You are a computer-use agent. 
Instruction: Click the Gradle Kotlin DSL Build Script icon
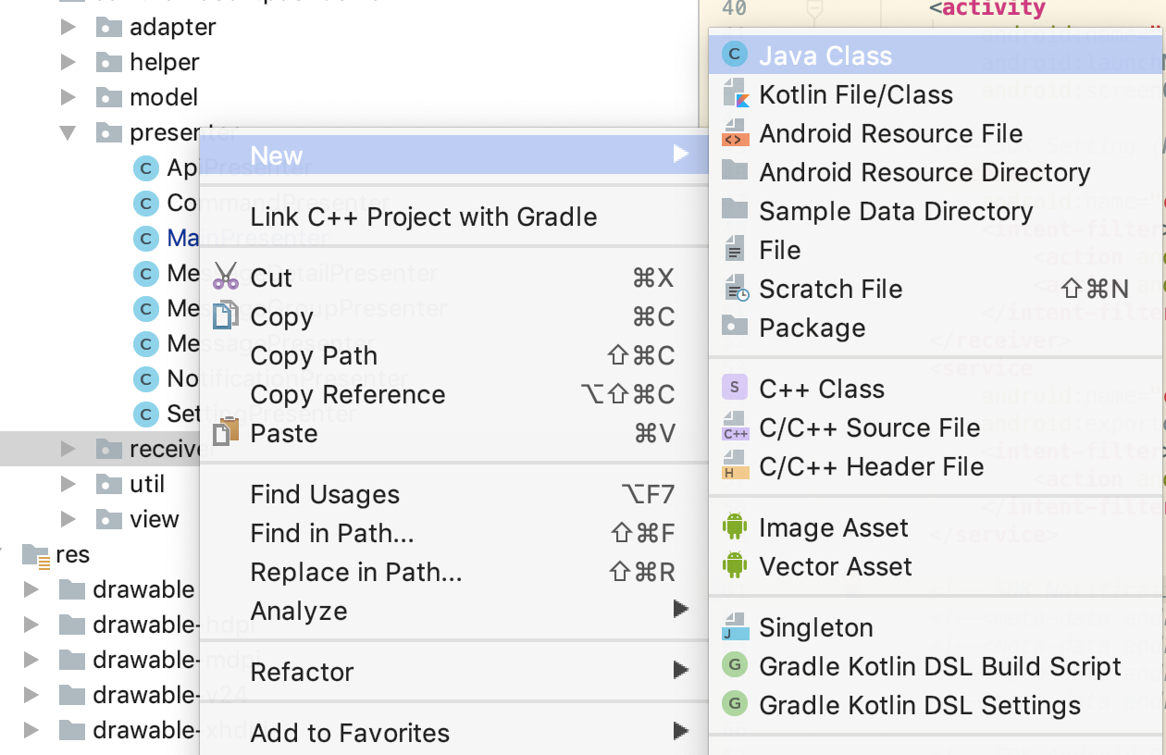click(x=734, y=666)
